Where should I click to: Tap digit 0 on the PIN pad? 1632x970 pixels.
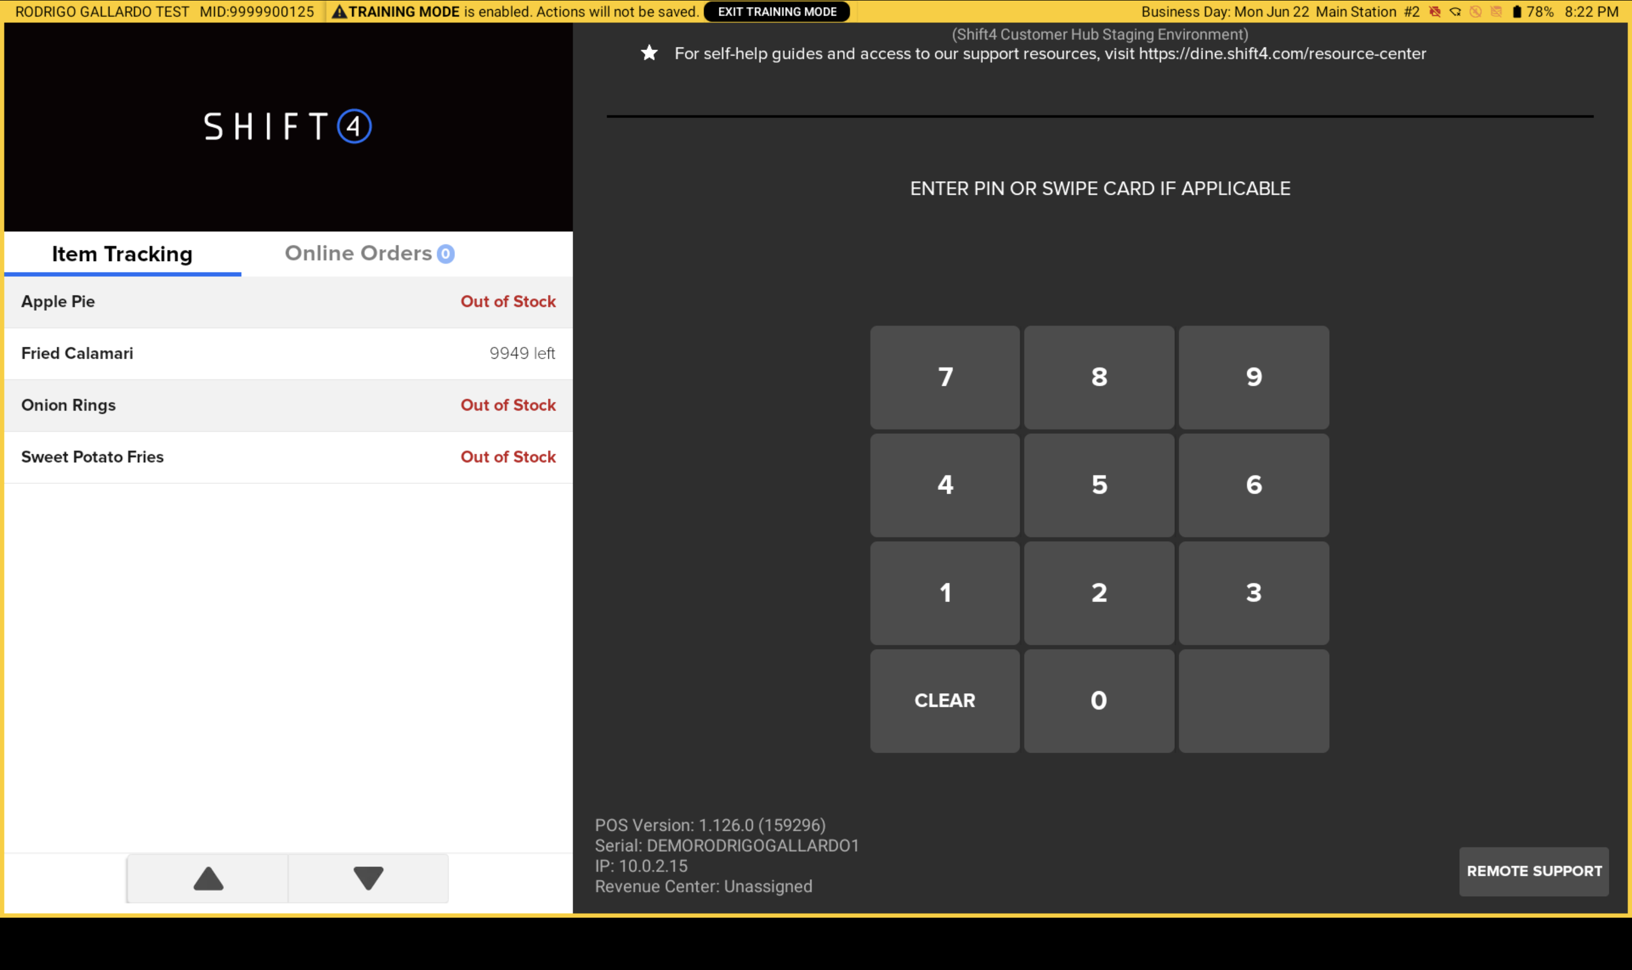pos(1099,700)
